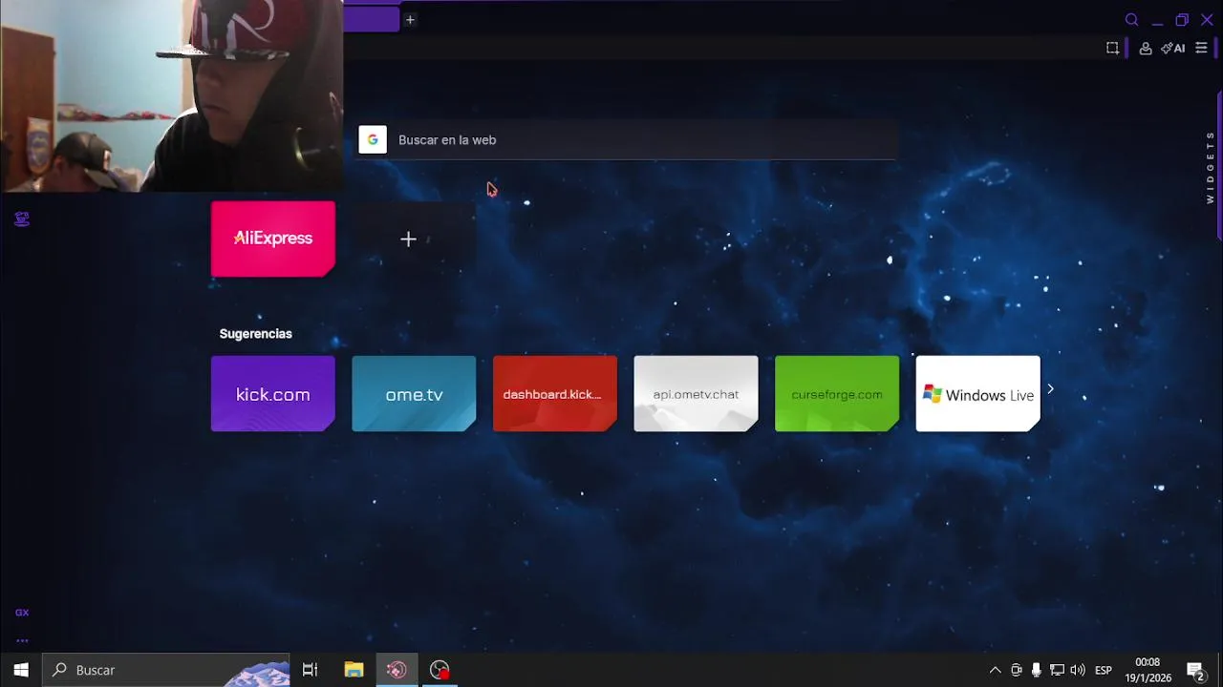Open the volume speaker tray icon

[x=1078, y=670]
